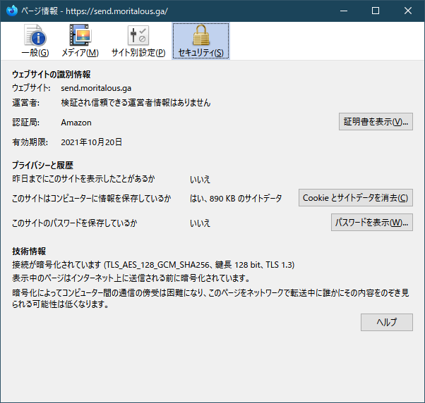
Task: Click the 2021年10月20日 expiry date value
Action: [x=92, y=142]
